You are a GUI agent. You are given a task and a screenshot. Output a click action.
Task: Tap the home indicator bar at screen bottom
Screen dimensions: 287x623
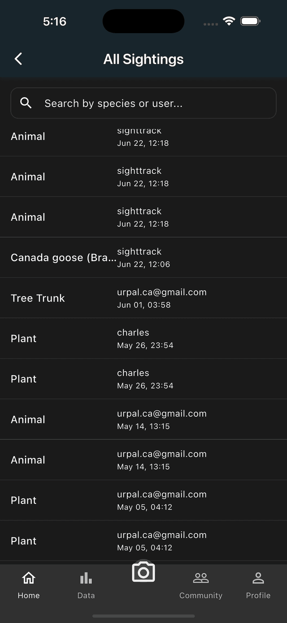click(x=143, y=615)
